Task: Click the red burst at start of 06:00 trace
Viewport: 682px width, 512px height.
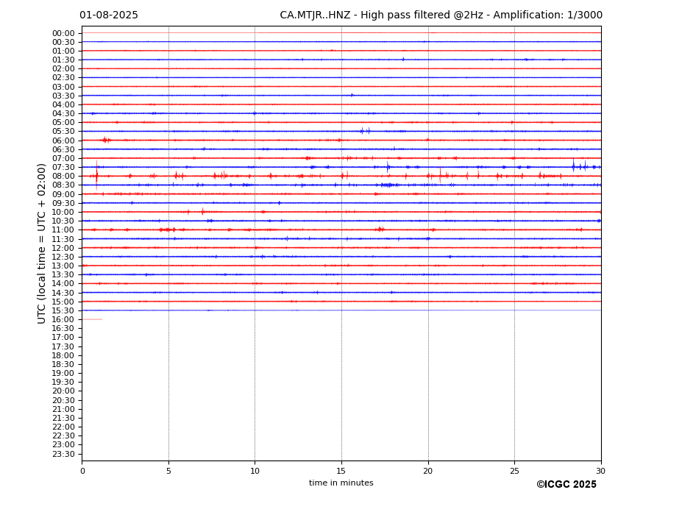Action: (106, 140)
